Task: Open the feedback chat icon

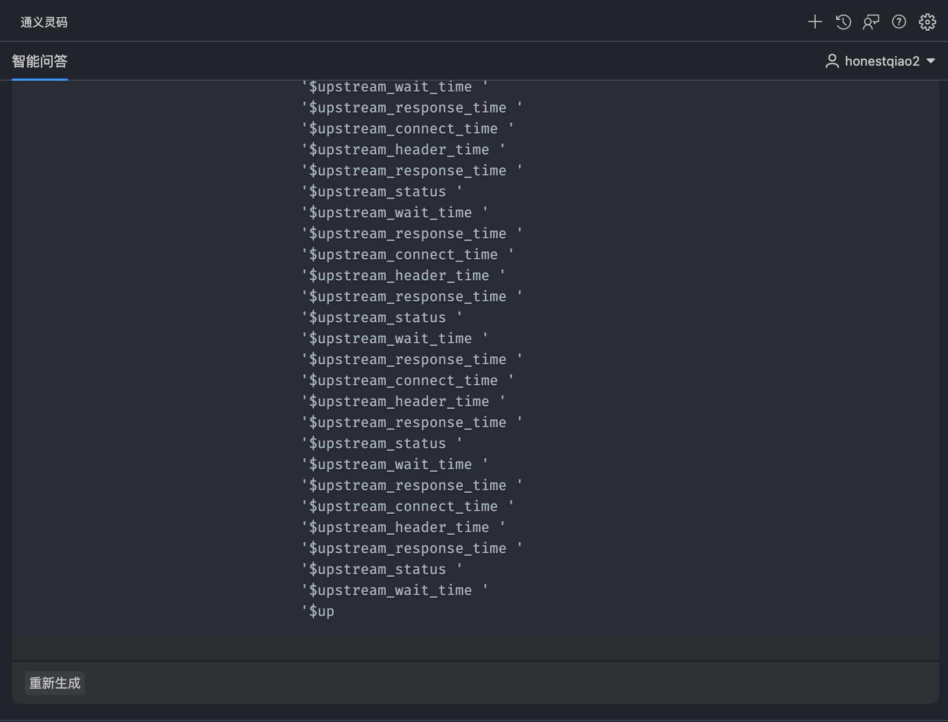Action: tap(871, 22)
